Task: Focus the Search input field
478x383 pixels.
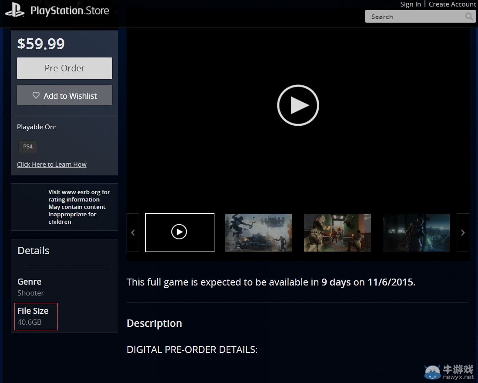Action: click(x=413, y=17)
